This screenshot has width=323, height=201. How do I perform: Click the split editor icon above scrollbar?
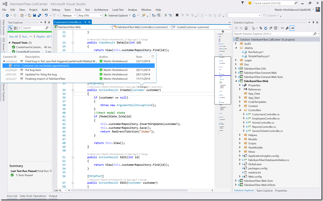pyautogui.click(x=223, y=31)
